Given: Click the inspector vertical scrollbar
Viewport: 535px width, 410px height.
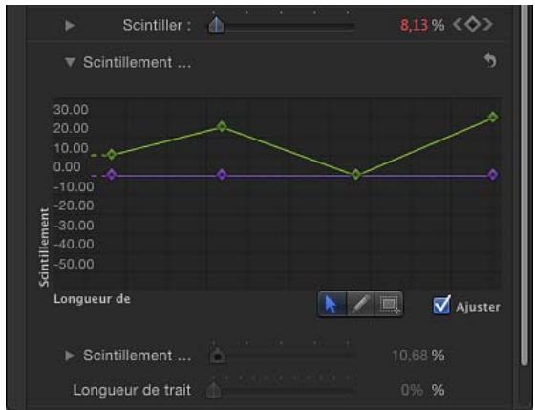Looking at the screenshot, I should pos(524,184).
